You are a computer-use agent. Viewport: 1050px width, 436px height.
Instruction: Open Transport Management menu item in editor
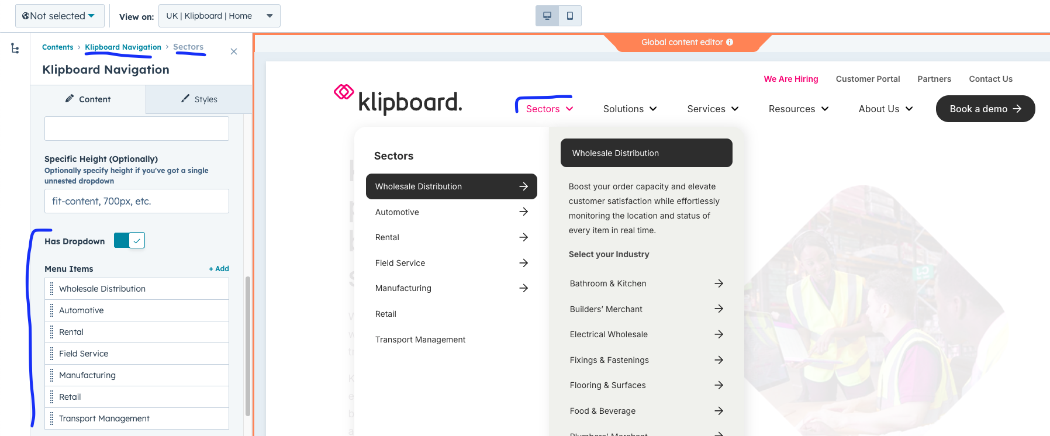coord(137,418)
